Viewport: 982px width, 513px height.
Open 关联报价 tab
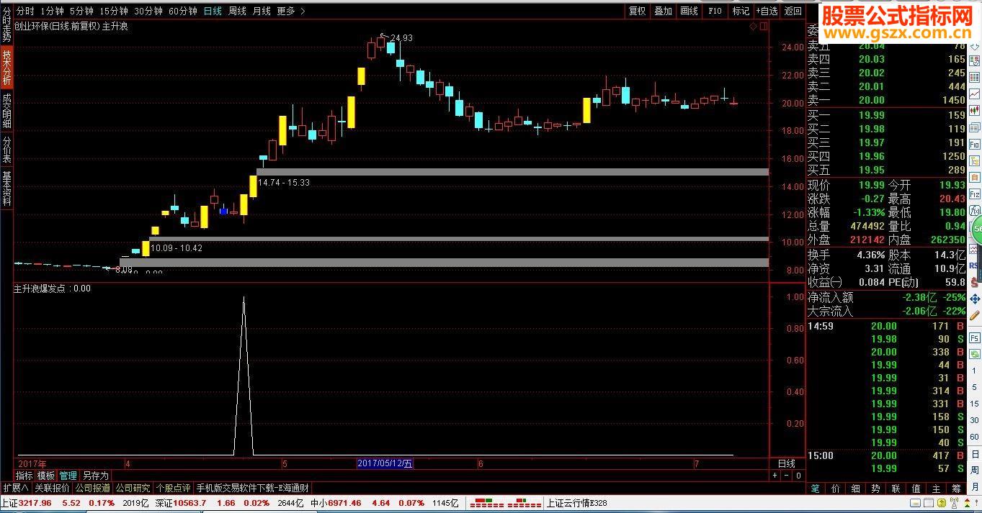point(52,488)
